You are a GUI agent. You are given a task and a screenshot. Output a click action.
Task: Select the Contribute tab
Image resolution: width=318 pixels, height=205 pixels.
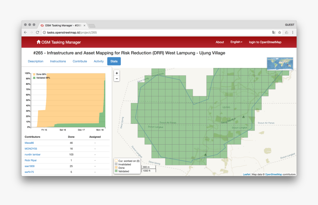tap(80, 62)
